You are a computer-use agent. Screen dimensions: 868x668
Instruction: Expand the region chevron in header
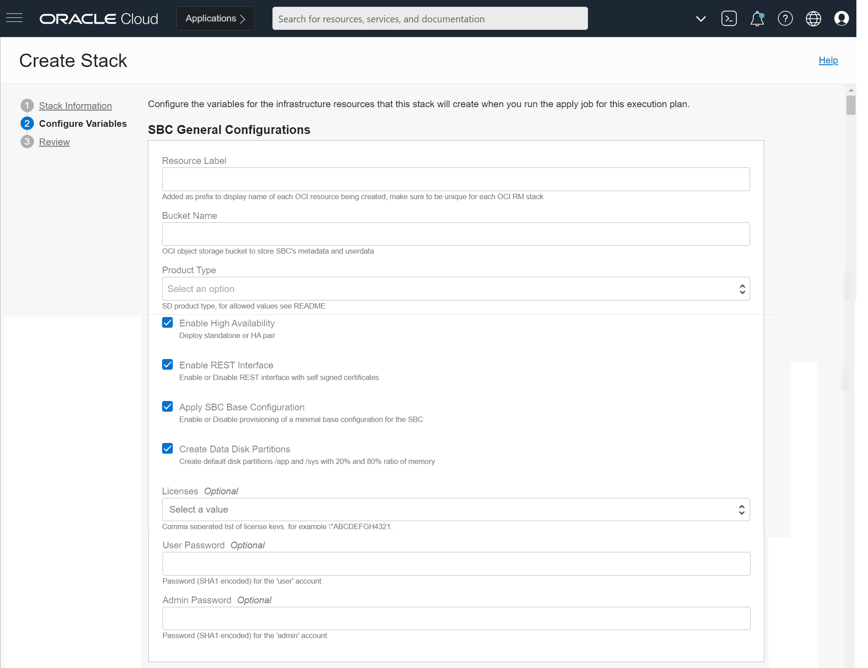(x=701, y=19)
